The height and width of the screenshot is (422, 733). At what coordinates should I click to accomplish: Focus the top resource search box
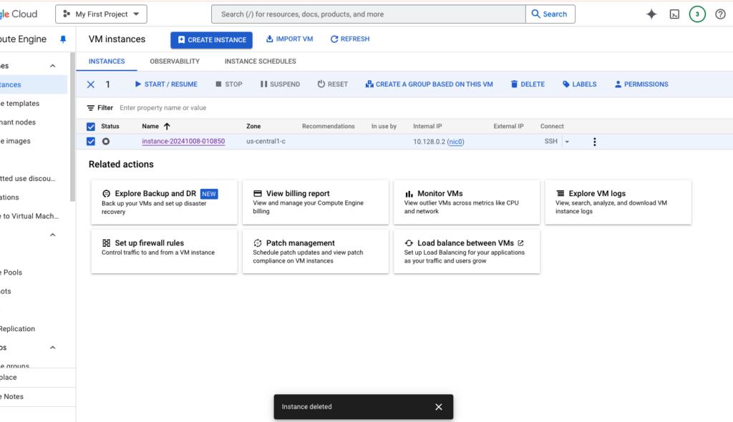pos(369,14)
